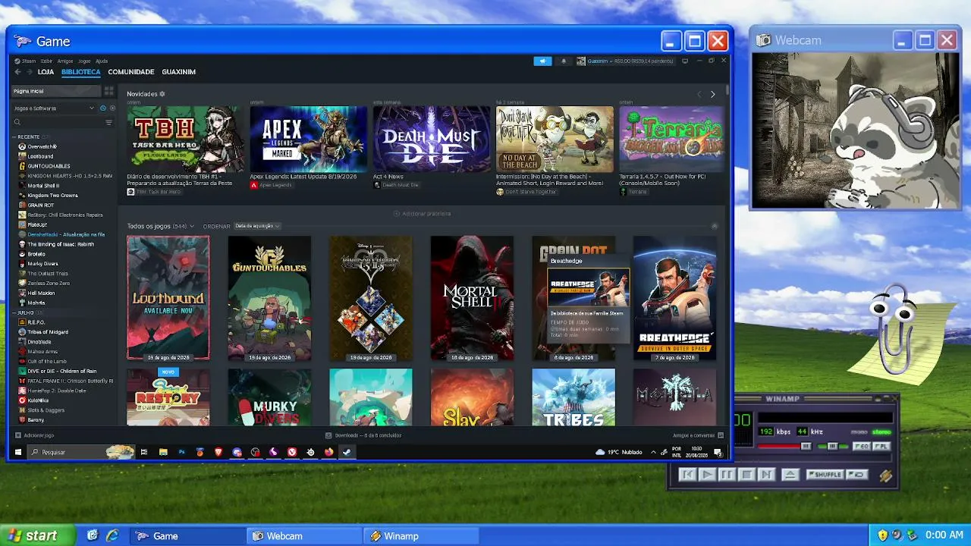The width and height of the screenshot is (971, 546).
Task: Select Steam icon in the inner taskbar
Action: [x=347, y=452]
